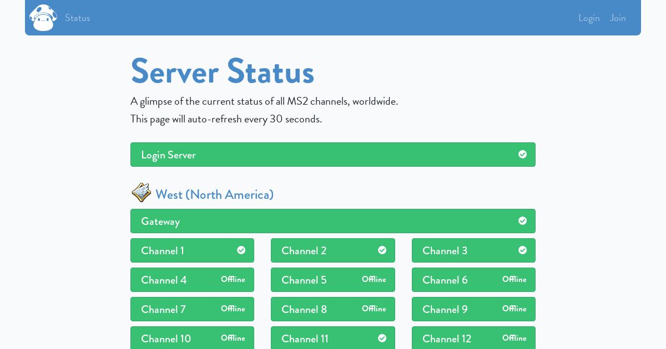Click the Channel 10 label
The image size is (666, 349).
pos(166,338)
